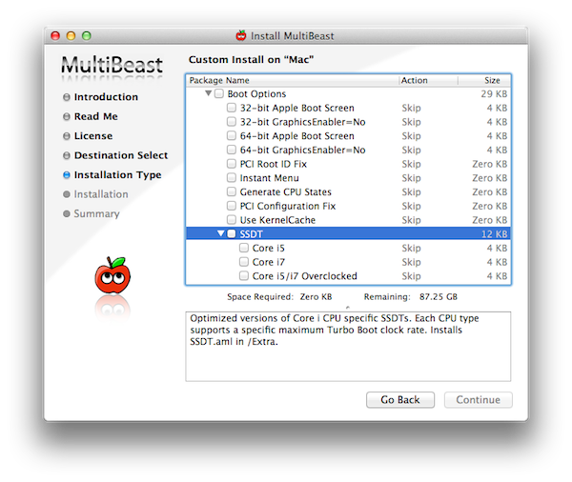Select the License step in sidebar

point(93,136)
